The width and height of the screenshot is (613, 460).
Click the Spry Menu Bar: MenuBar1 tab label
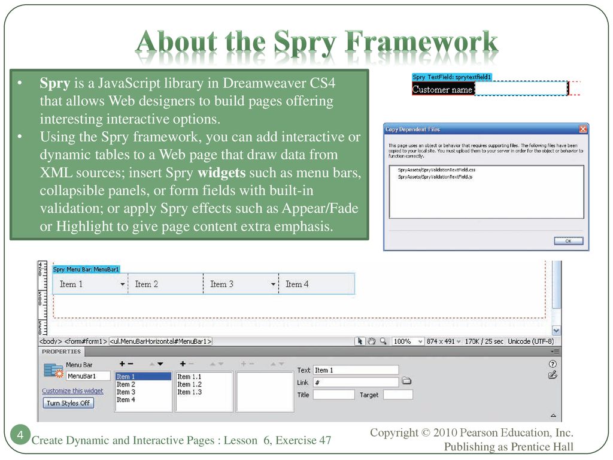[86, 269]
